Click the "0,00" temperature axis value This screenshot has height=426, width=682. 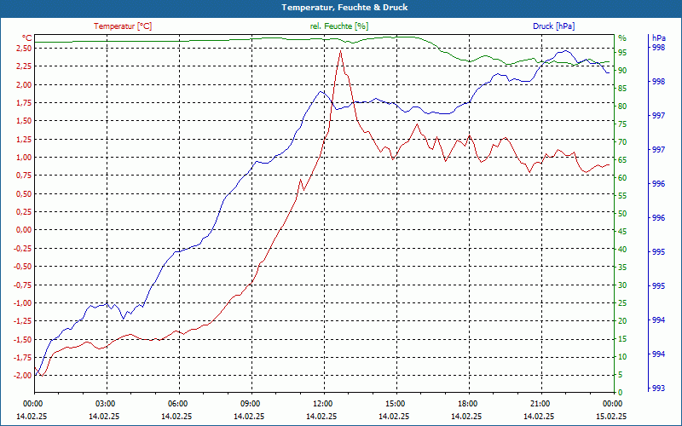coord(24,230)
